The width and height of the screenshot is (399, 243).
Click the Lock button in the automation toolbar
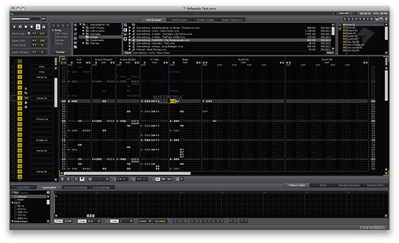pyautogui.click(x=114, y=221)
